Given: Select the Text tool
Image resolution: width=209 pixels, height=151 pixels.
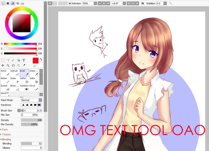Looking at the screenshot, I should point(24,60).
